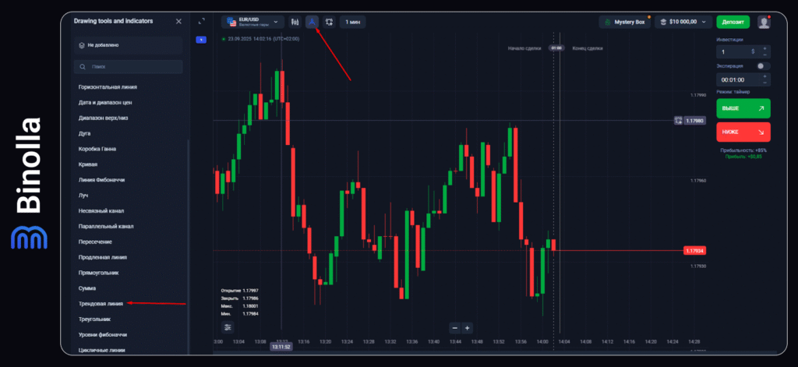Click chart settings sliders icon
Viewport: 798px width, 367px height.
[x=227, y=327]
